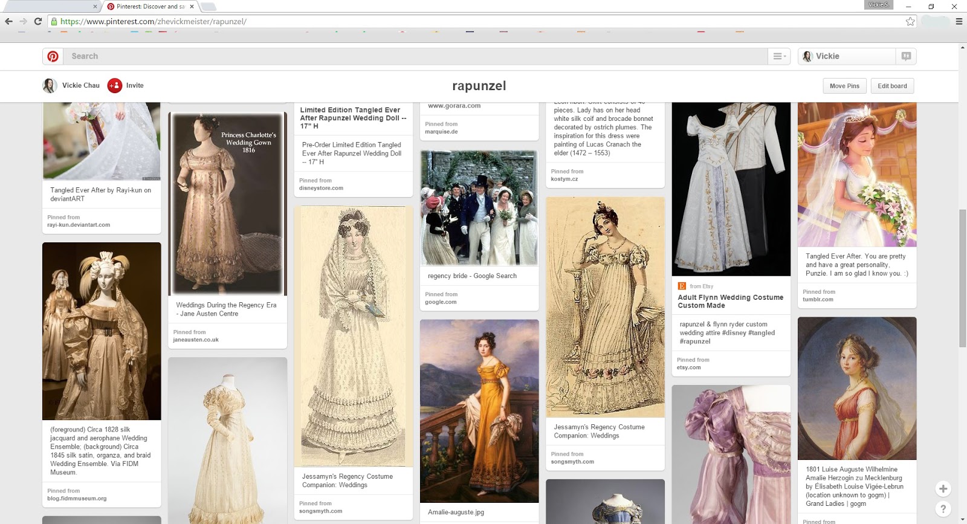Viewport: 967px width, 524px height.
Task: Click the Vickie S. Chrome profile badge
Action: (x=878, y=5)
